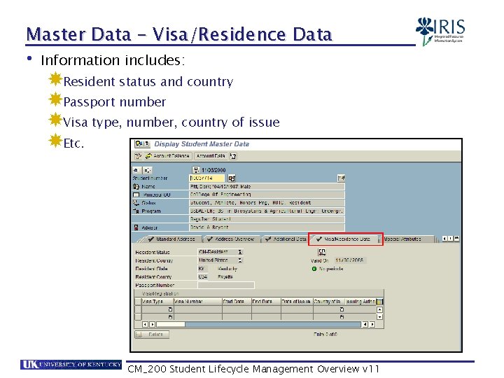Switch to the Standard Address tab
This screenshot has width=504, height=378.
(x=172, y=239)
